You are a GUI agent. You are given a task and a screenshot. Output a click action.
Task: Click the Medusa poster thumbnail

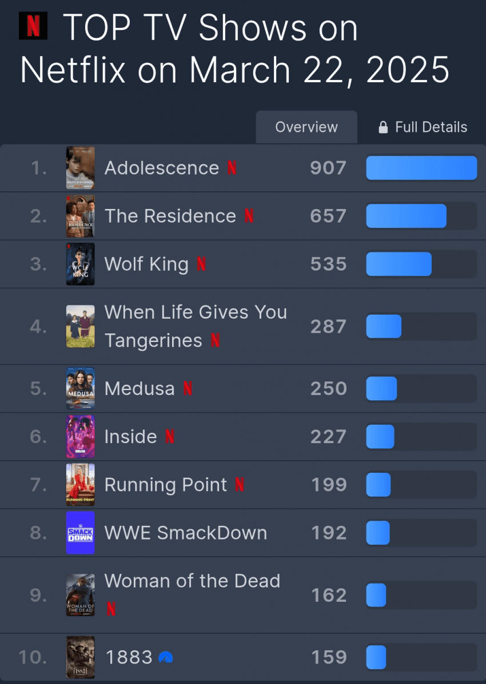[81, 389]
